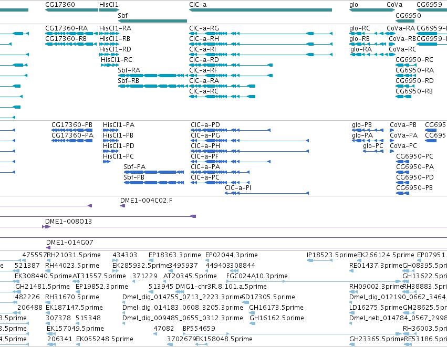Click the glo-RA transcript label
This screenshot has width=447, height=347.
pos(361,49)
